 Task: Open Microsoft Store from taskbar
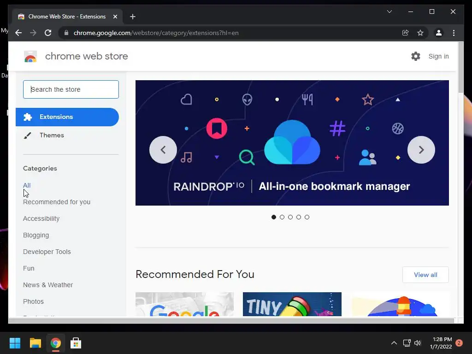pyautogui.click(x=76, y=343)
